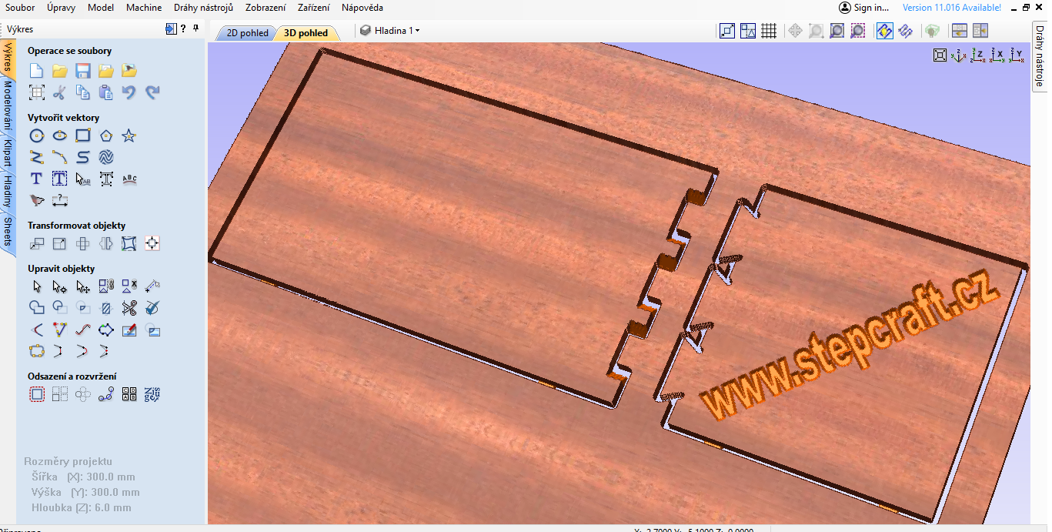This screenshot has width=1052, height=532.
Task: View the model down the Z axis
Action: tap(978, 55)
